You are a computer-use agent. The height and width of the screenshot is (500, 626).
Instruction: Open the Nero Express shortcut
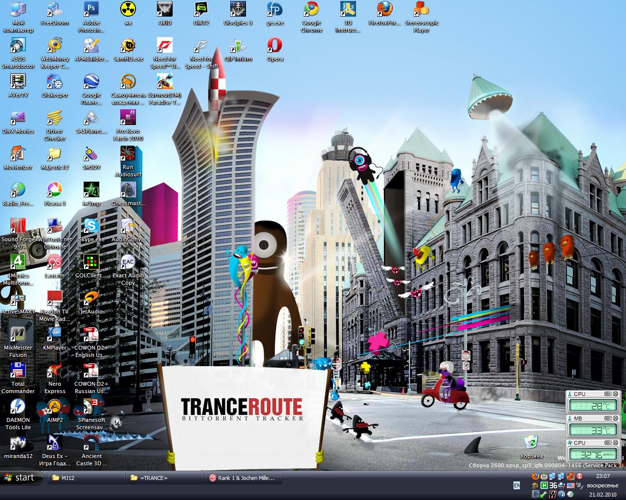tap(55, 378)
